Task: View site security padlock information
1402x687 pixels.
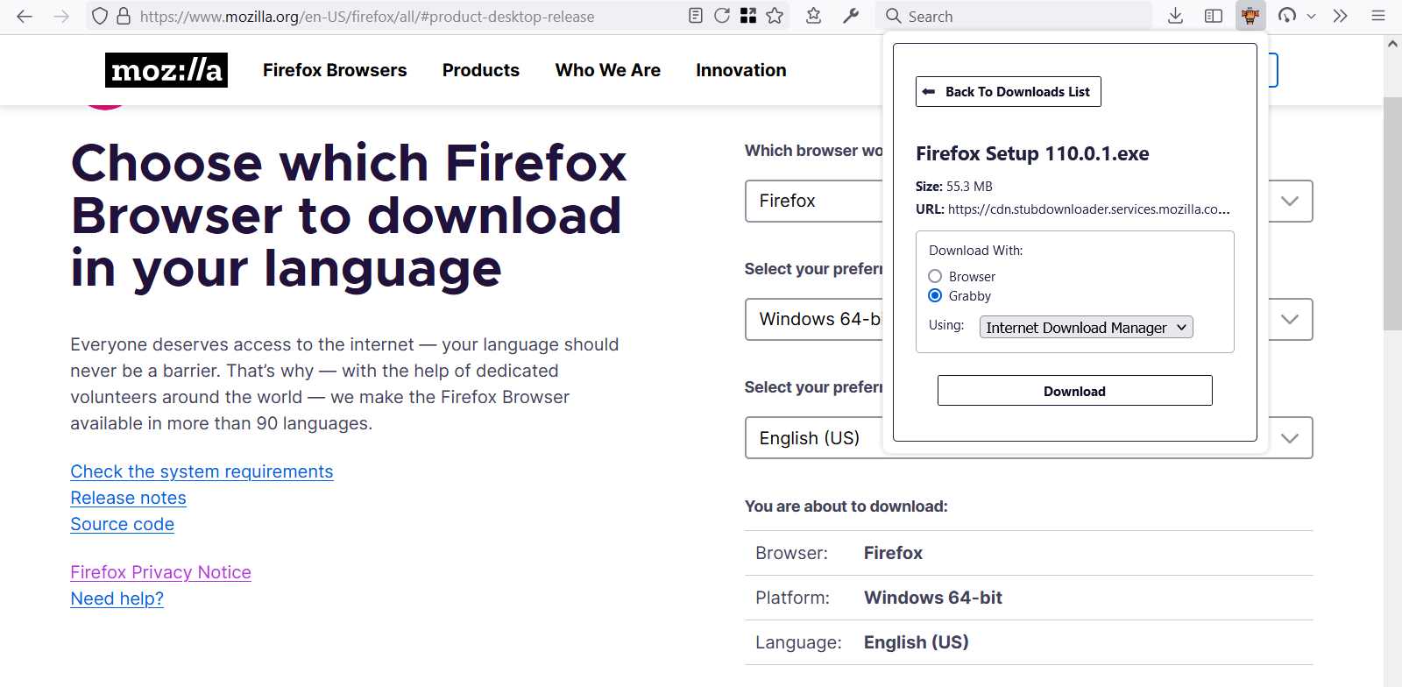Action: click(124, 16)
